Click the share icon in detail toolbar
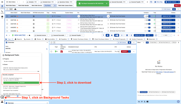181x104 pixels. (156, 35)
